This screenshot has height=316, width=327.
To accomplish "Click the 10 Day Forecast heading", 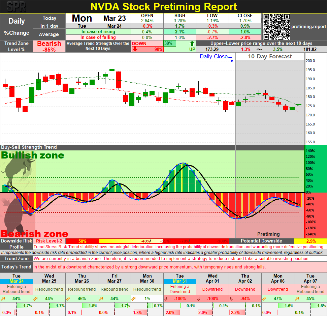I will pyautogui.click(x=270, y=56).
